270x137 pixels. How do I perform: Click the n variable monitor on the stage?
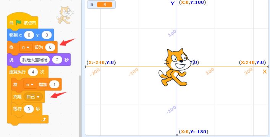(x=101, y=5)
